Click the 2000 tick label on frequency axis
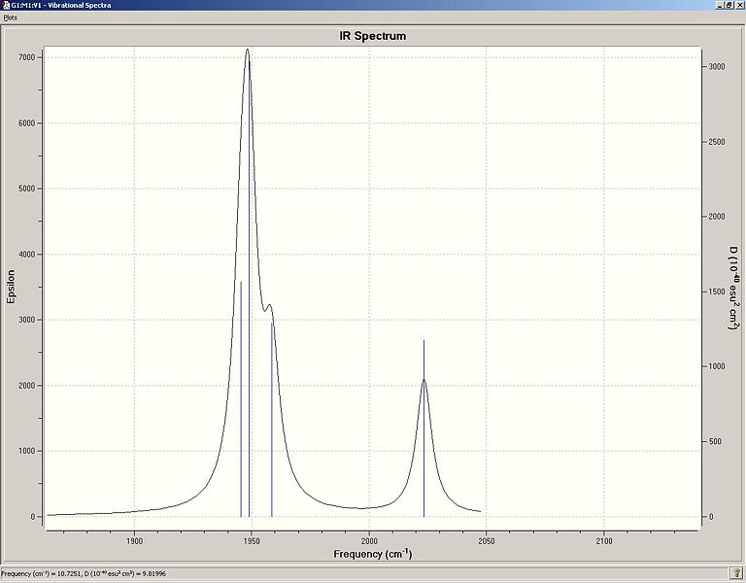The width and height of the screenshot is (746, 583). [369, 541]
